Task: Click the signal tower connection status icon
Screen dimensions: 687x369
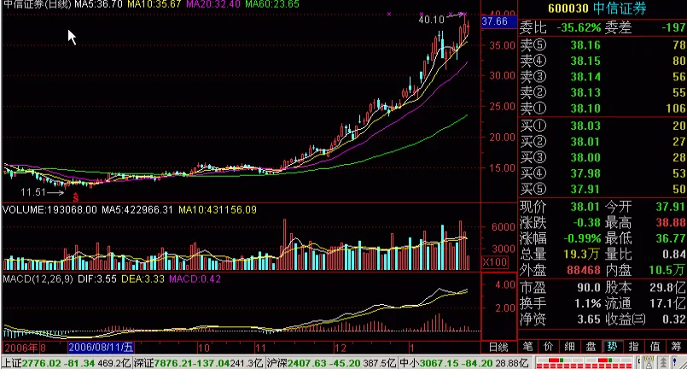Action: tap(649, 362)
